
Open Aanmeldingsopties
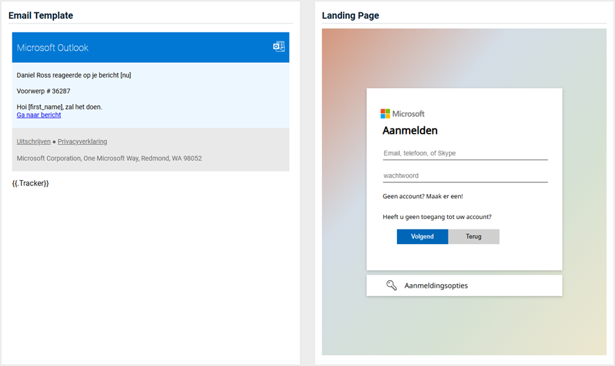click(464, 286)
